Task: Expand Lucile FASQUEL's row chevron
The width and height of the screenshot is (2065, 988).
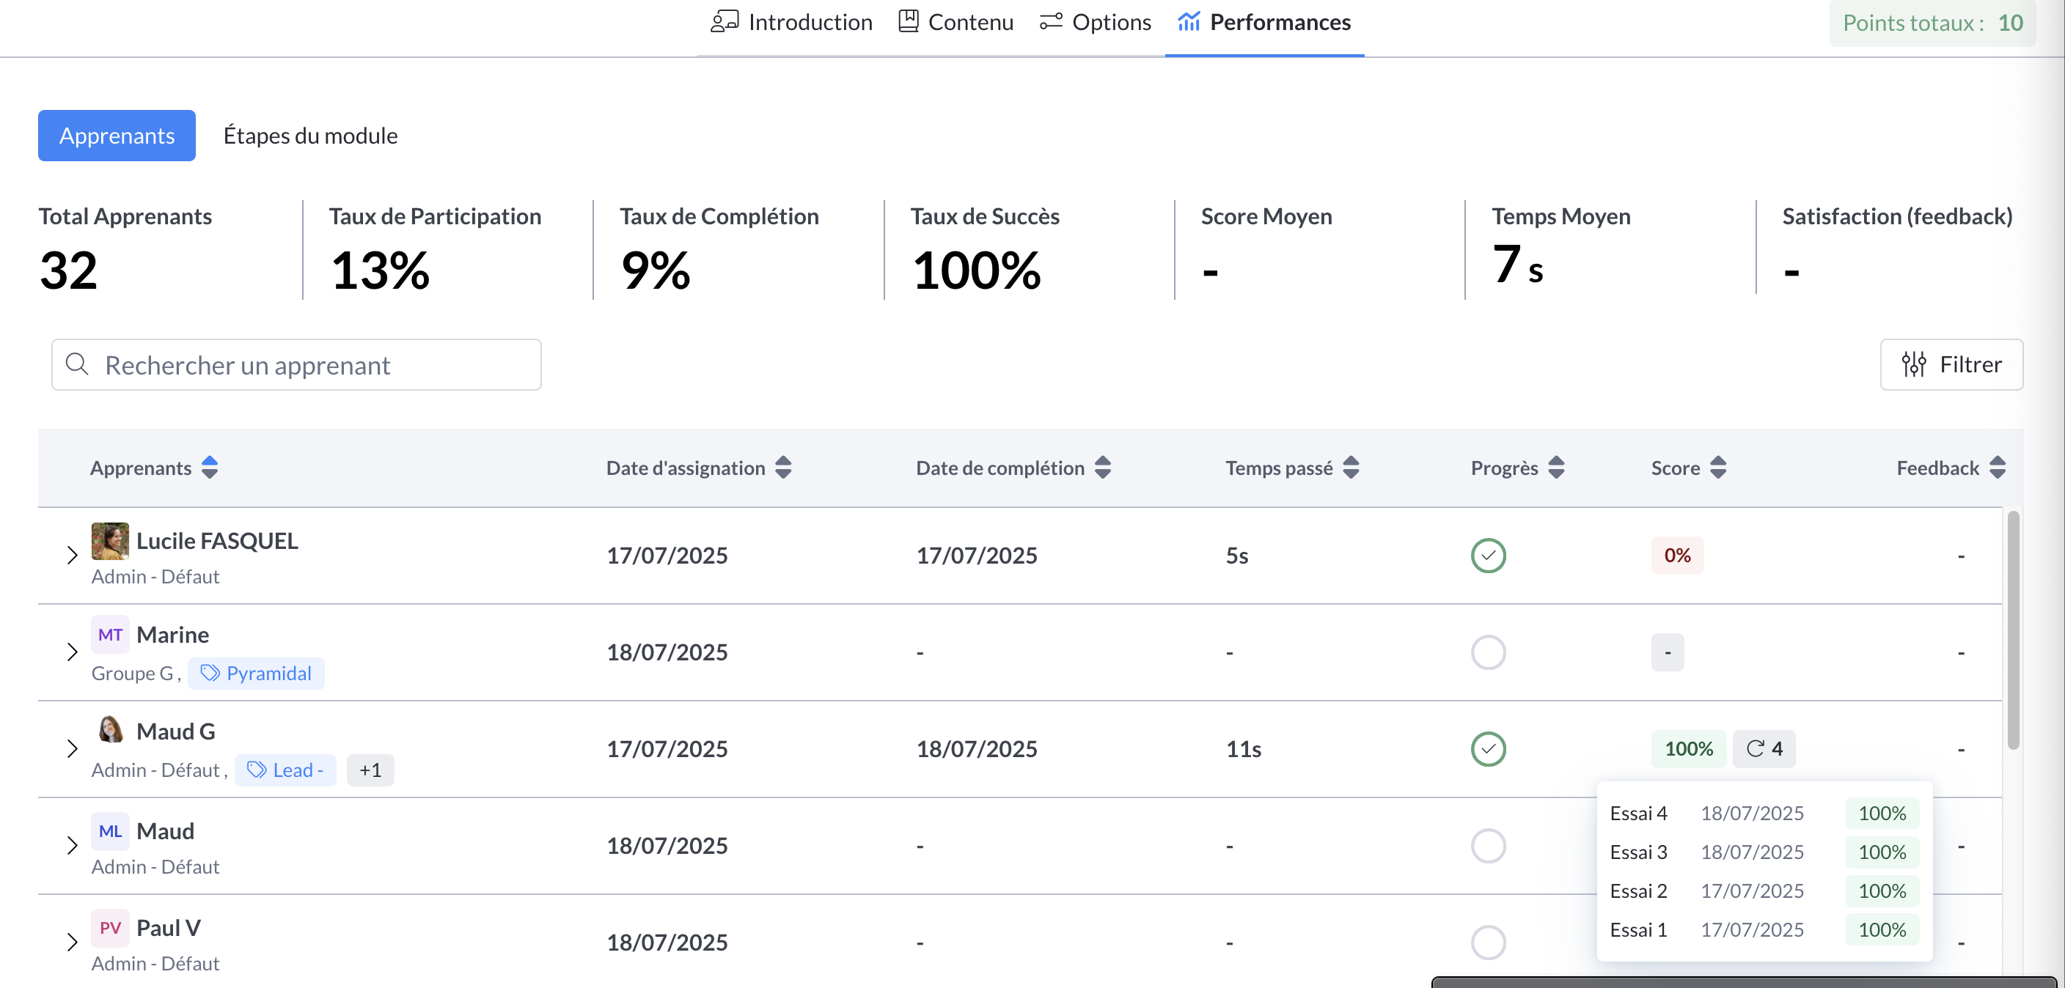Action: 70,556
